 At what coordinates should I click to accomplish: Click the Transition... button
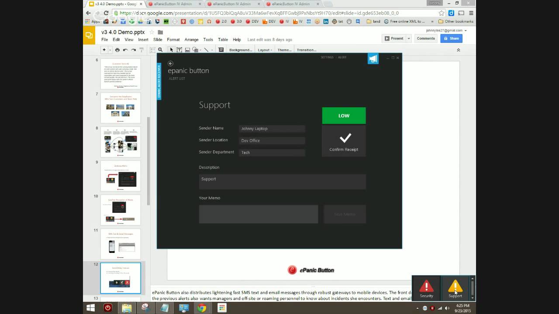307,50
